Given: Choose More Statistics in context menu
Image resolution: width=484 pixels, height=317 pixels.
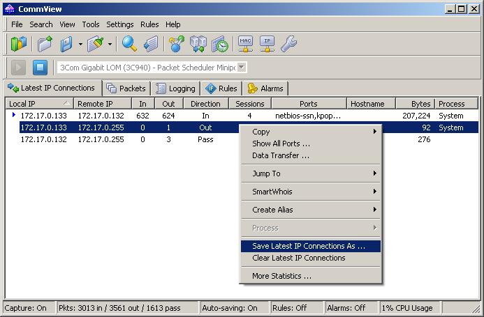Looking at the screenshot, I should [311, 276].
